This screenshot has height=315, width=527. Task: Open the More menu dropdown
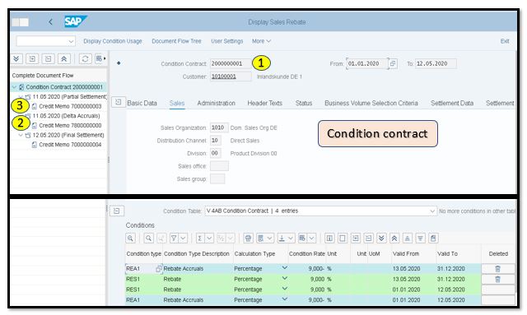(x=262, y=41)
